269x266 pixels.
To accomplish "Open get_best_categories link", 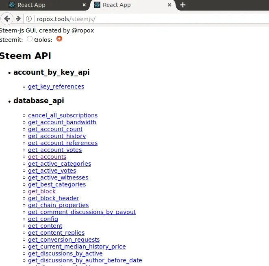I will tap(57, 184).
